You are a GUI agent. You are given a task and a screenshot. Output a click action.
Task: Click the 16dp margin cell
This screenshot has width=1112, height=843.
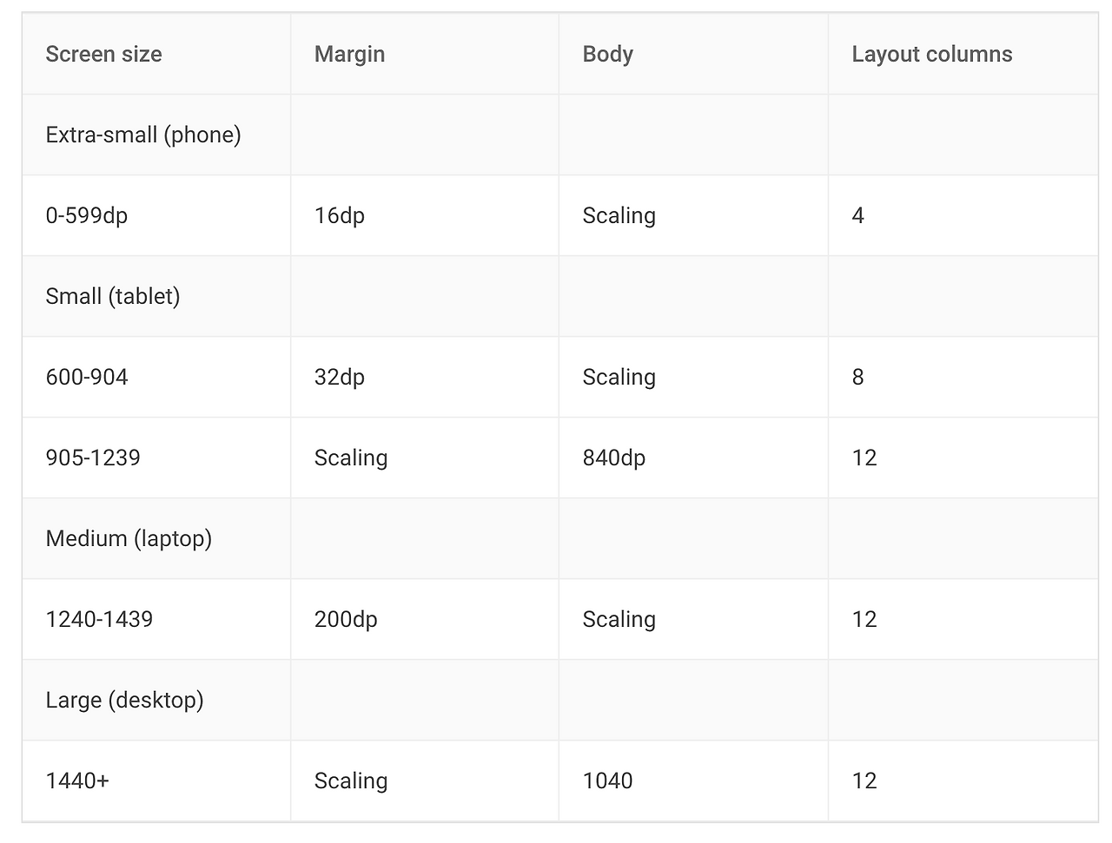[339, 215]
